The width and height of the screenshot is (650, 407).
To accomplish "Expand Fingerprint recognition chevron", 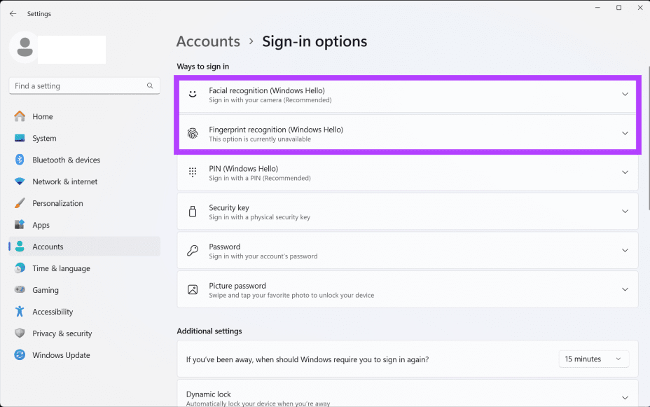I will (625, 133).
